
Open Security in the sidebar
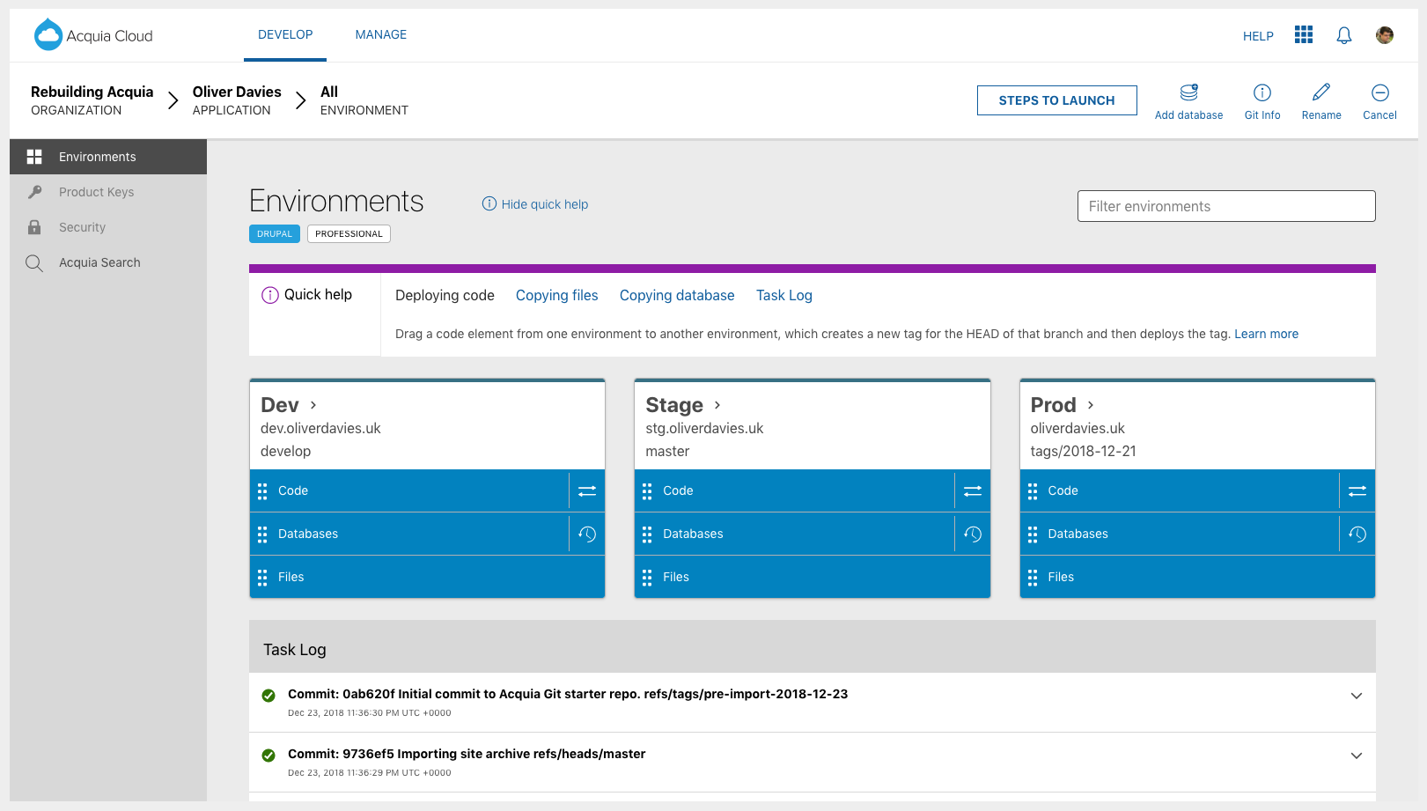82,227
